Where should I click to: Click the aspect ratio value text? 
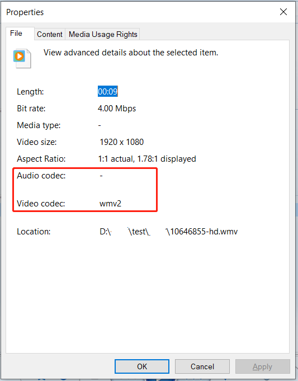(147, 159)
